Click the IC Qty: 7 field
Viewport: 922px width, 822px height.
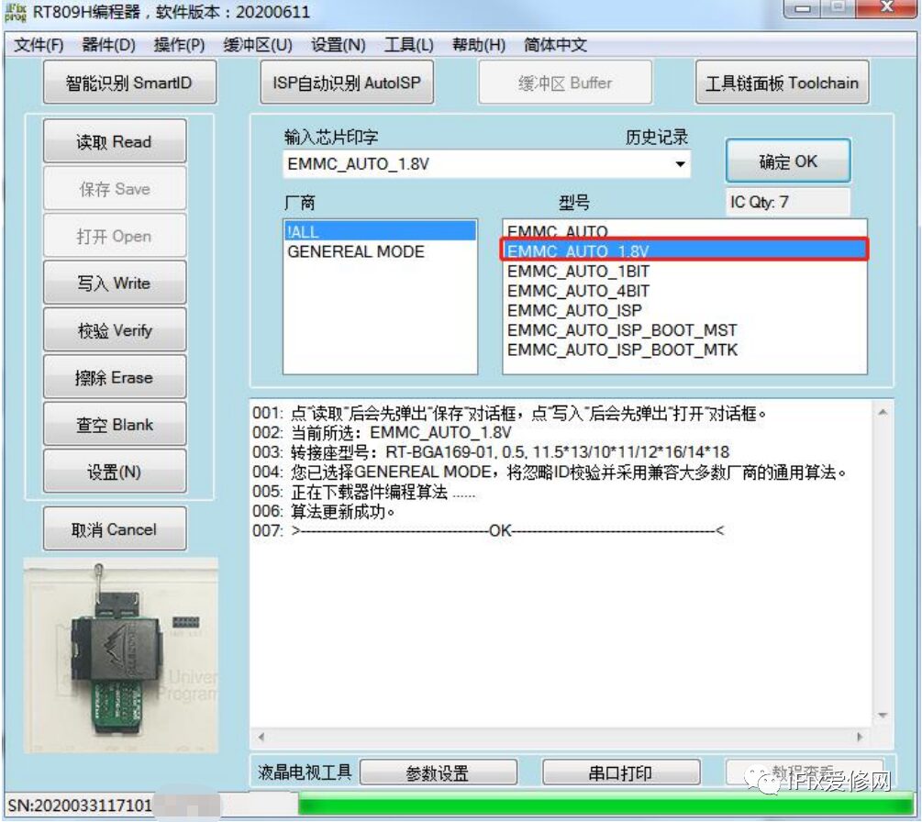pyautogui.click(x=788, y=202)
